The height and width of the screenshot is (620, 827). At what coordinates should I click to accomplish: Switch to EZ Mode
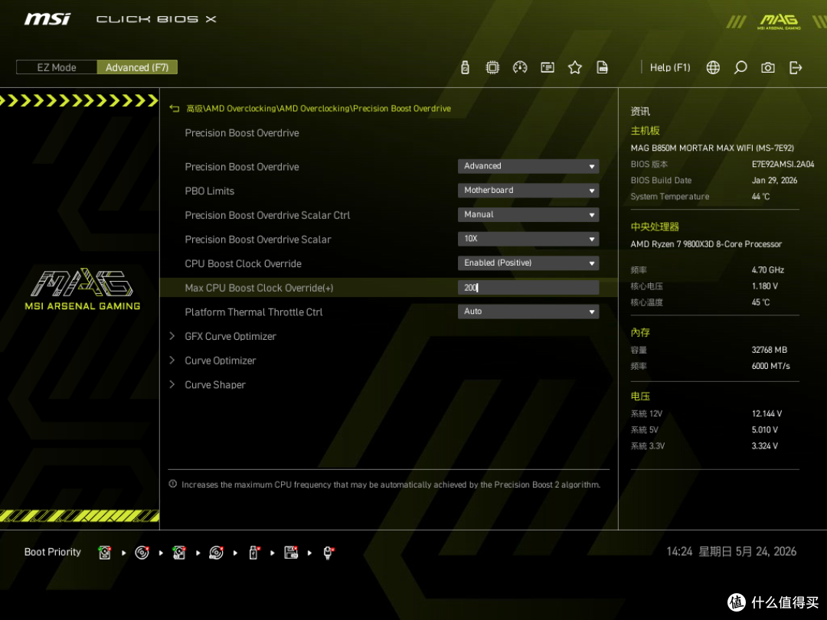coord(57,67)
